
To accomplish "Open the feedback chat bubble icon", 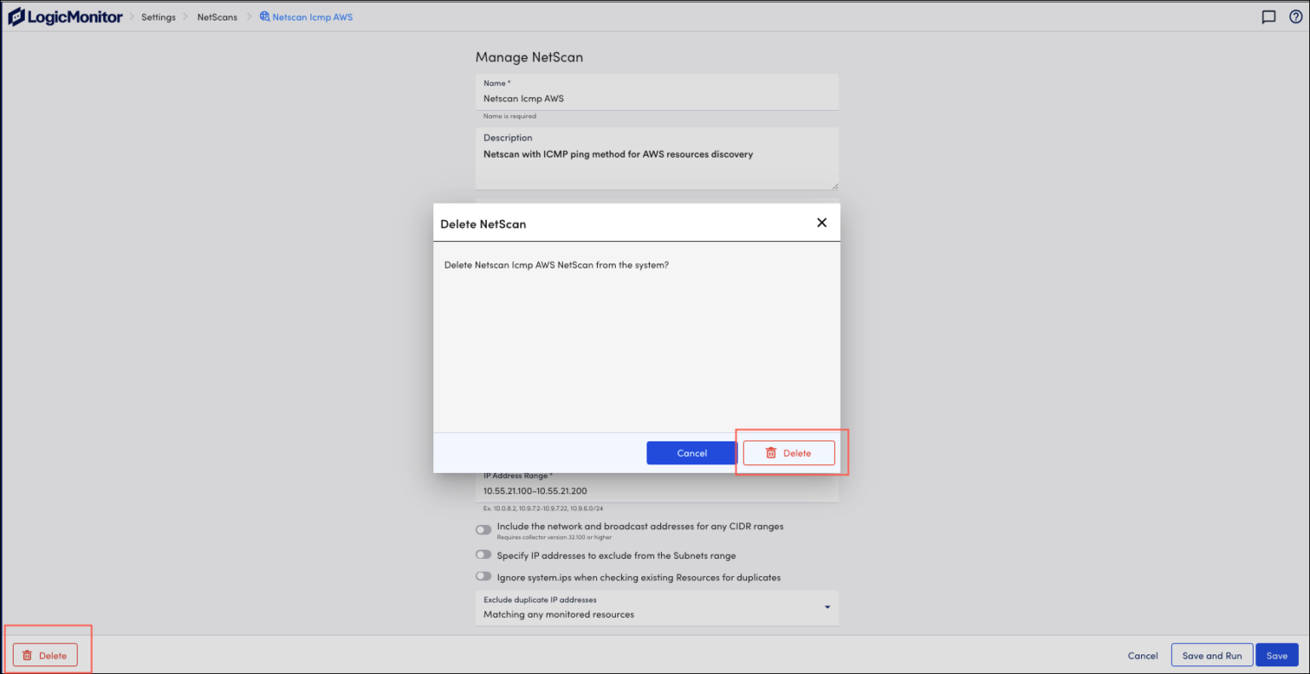I will click(1268, 16).
